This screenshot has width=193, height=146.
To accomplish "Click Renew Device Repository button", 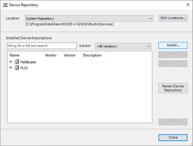I will click(x=173, y=88).
